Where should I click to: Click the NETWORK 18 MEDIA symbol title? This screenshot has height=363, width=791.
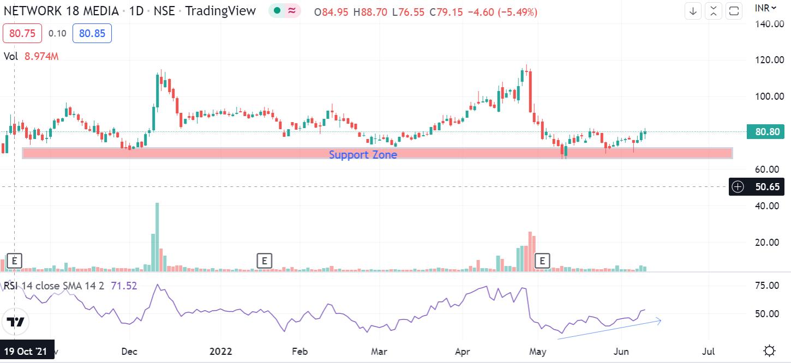tap(61, 11)
